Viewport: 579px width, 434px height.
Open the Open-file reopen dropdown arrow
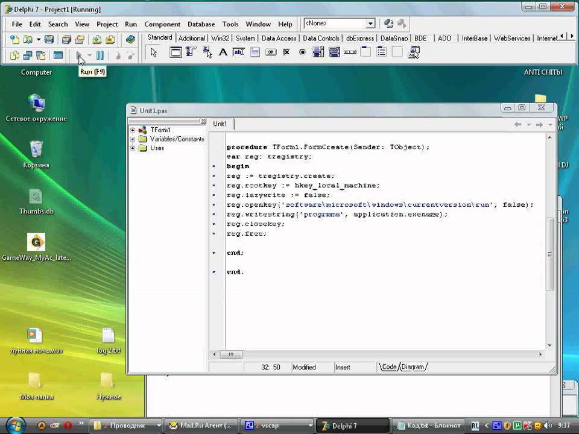click(x=38, y=39)
